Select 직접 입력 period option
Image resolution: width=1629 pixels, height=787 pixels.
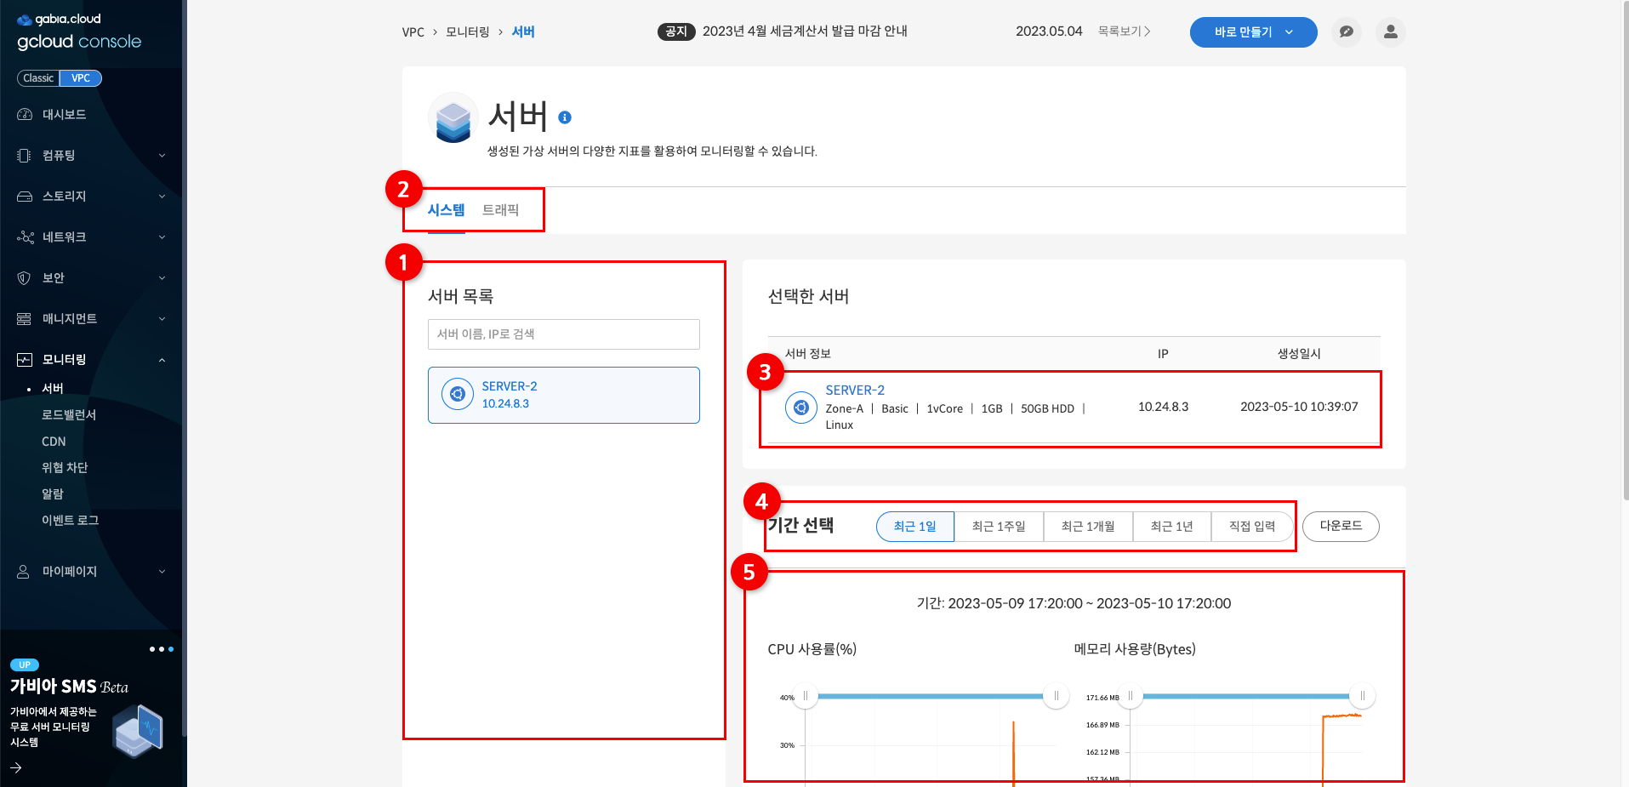tap(1252, 527)
